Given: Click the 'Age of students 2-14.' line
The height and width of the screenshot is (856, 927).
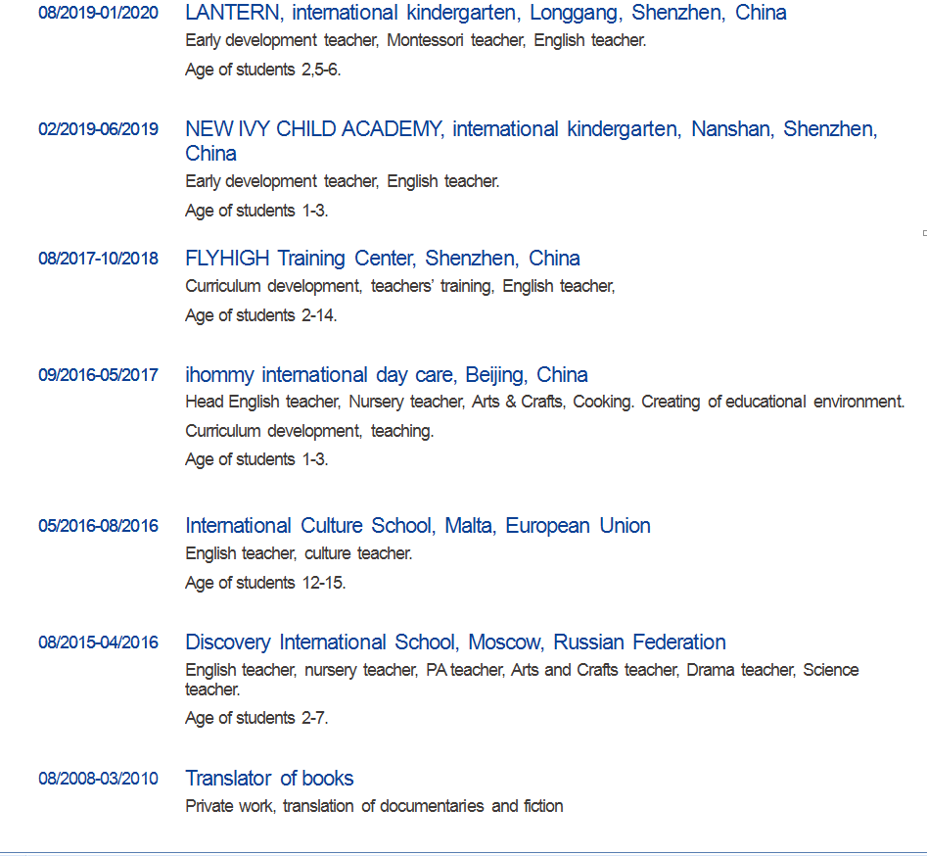Looking at the screenshot, I should point(260,315).
